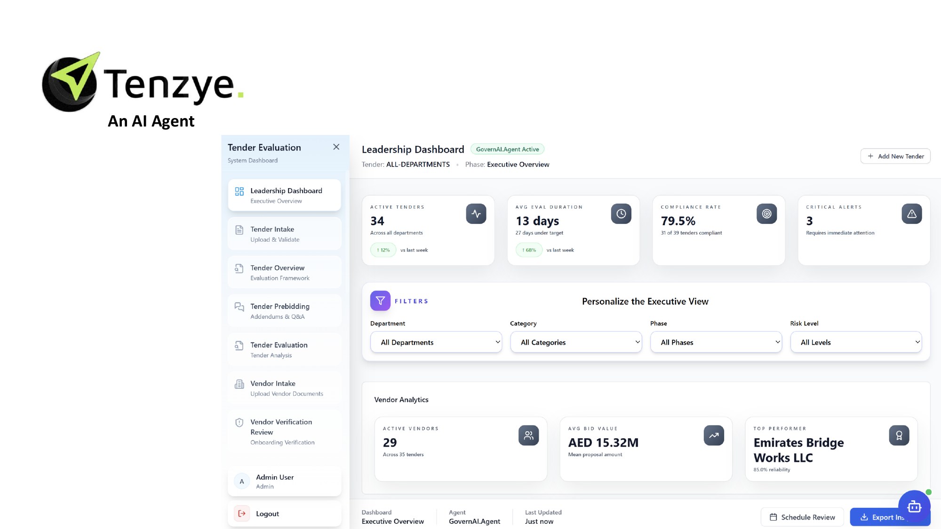Click the ALL-DEPARTMENTS tender label
Image resolution: width=941 pixels, height=529 pixels.
[418, 164]
